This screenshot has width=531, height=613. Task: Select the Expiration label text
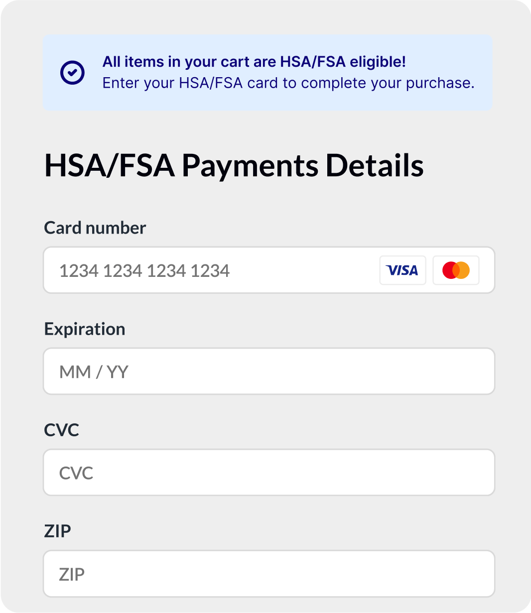(85, 329)
